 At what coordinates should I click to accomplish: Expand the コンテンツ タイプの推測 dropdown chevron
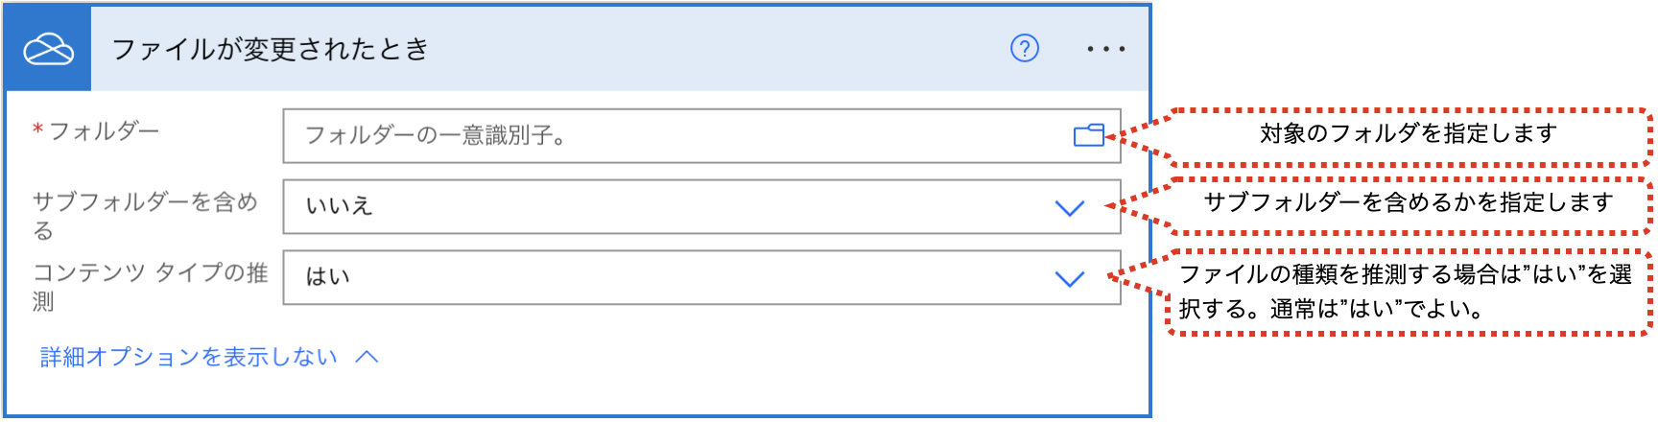[x=1069, y=278]
